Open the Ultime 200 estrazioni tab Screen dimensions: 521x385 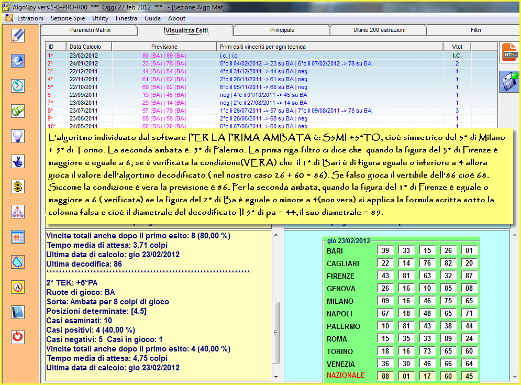tap(379, 30)
